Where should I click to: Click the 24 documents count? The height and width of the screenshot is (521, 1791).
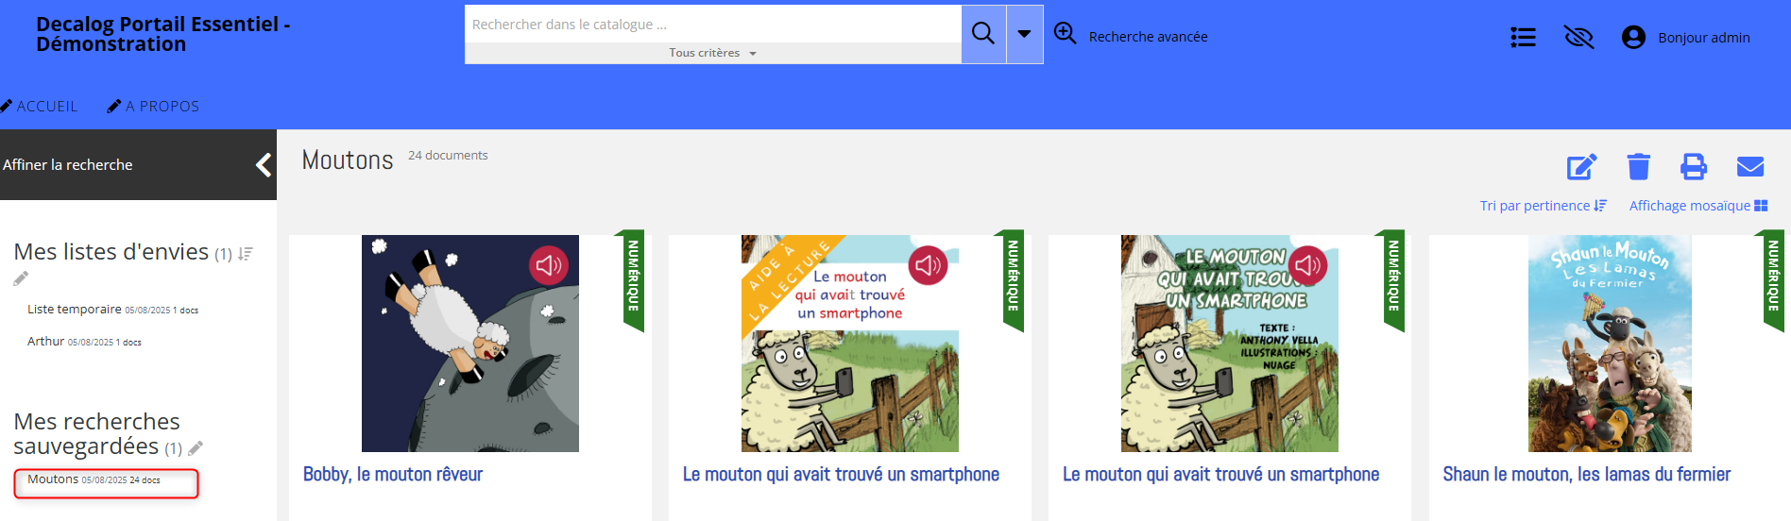pyautogui.click(x=448, y=156)
